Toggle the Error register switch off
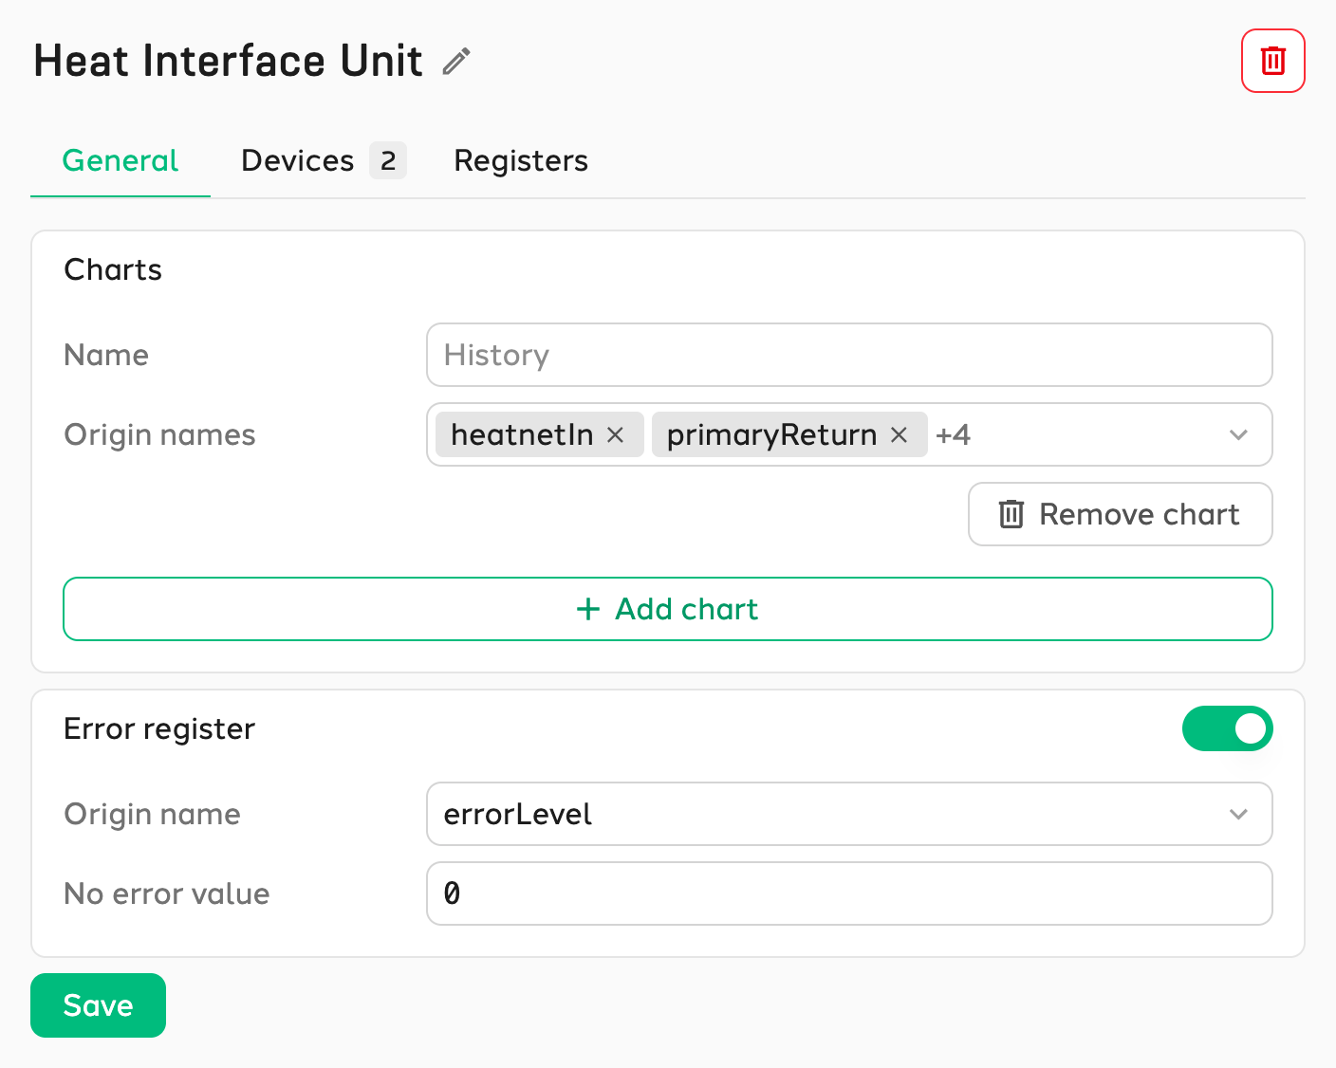The width and height of the screenshot is (1336, 1068). pyautogui.click(x=1227, y=728)
